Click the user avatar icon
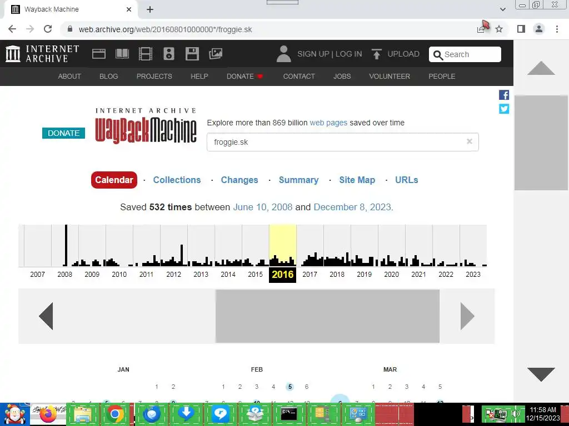Image resolution: width=569 pixels, height=426 pixels. pos(284,54)
